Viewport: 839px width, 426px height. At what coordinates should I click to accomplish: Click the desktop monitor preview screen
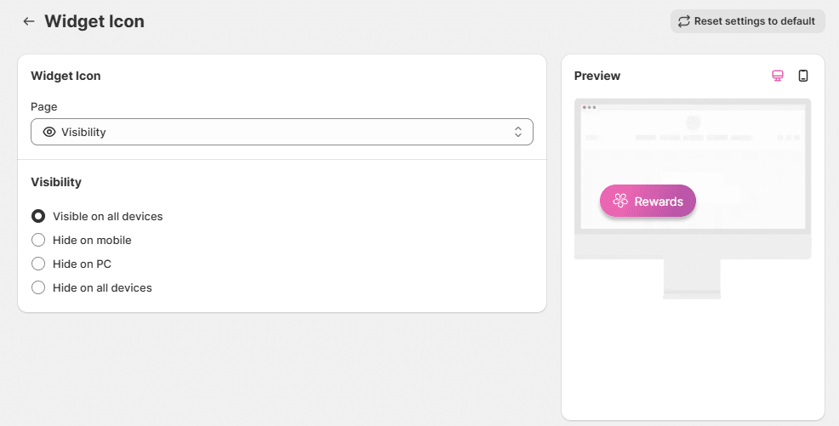pyautogui.click(x=693, y=167)
